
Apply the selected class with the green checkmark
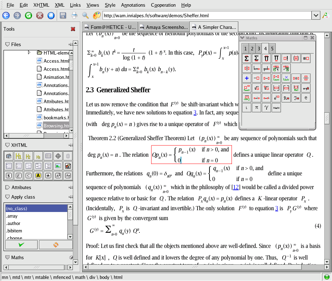(x=21, y=245)
